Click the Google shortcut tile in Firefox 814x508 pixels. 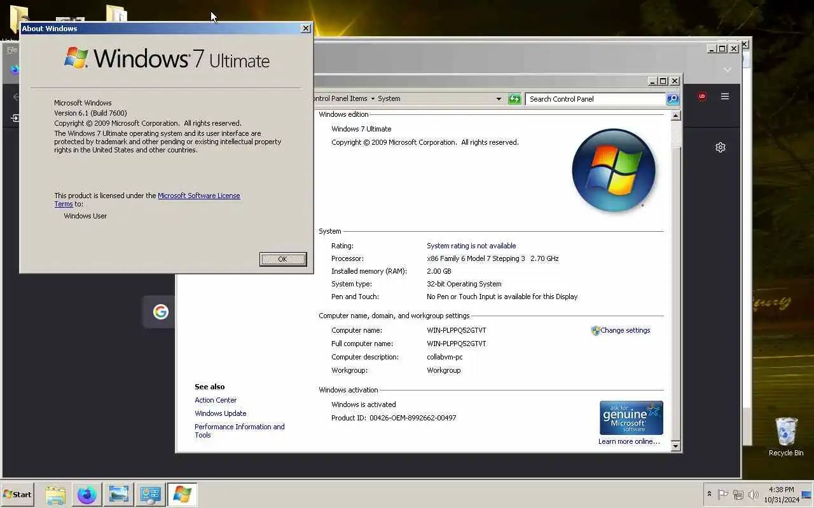click(x=160, y=312)
